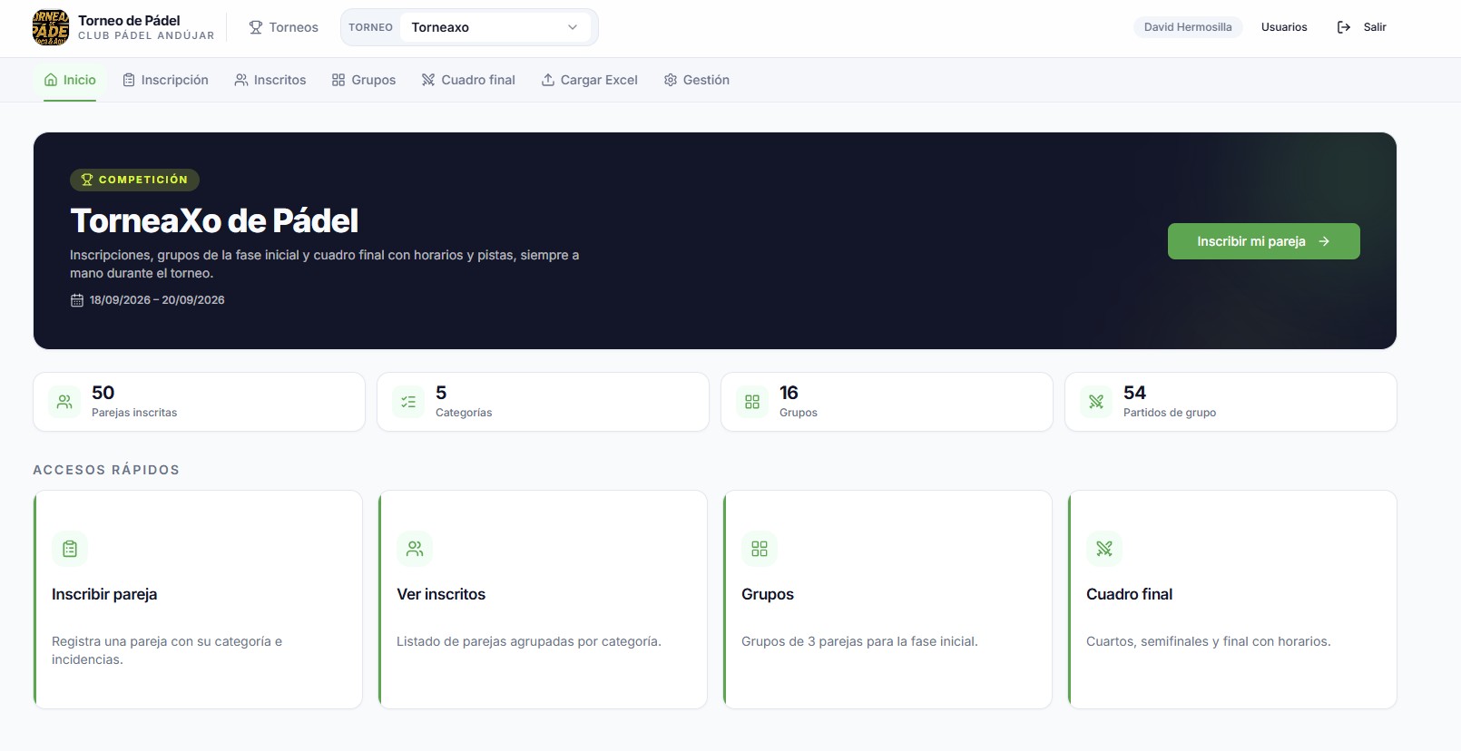Viewport: 1461px width, 751px height.
Task: Click the David Hermosilla user badge
Action: coord(1188,27)
